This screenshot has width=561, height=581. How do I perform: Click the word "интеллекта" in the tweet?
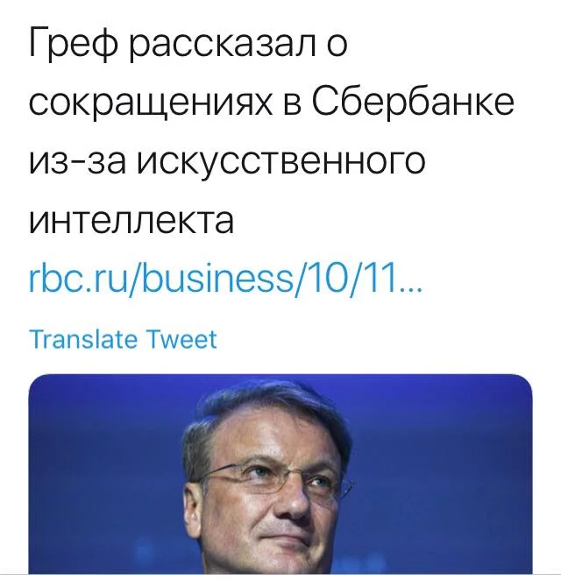[x=131, y=219]
